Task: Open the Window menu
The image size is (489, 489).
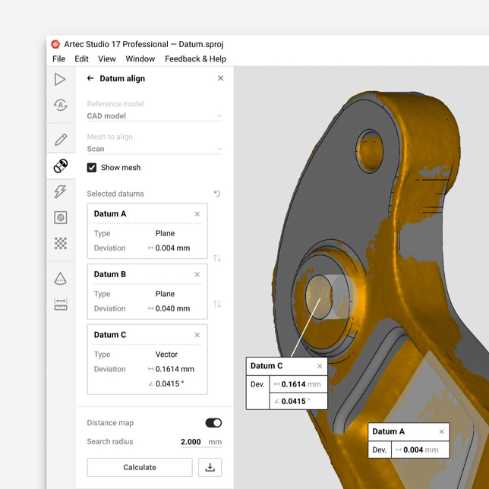Action: (140, 59)
